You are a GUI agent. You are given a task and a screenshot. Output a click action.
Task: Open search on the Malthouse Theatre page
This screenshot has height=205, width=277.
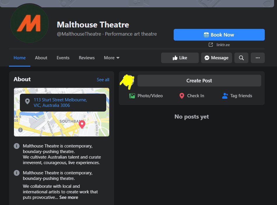tap(241, 58)
